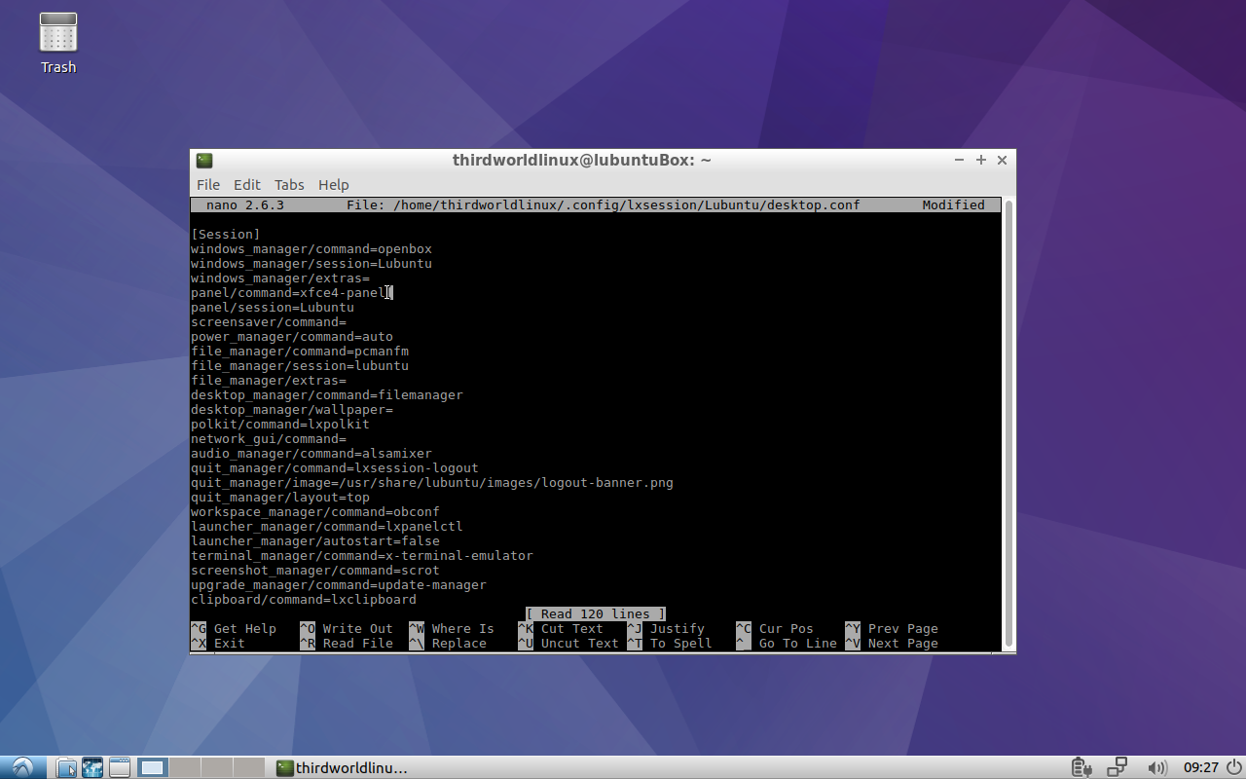Select the thirdworldlinux terminal taskbar button
The height and width of the screenshot is (779, 1246).
tap(343, 767)
